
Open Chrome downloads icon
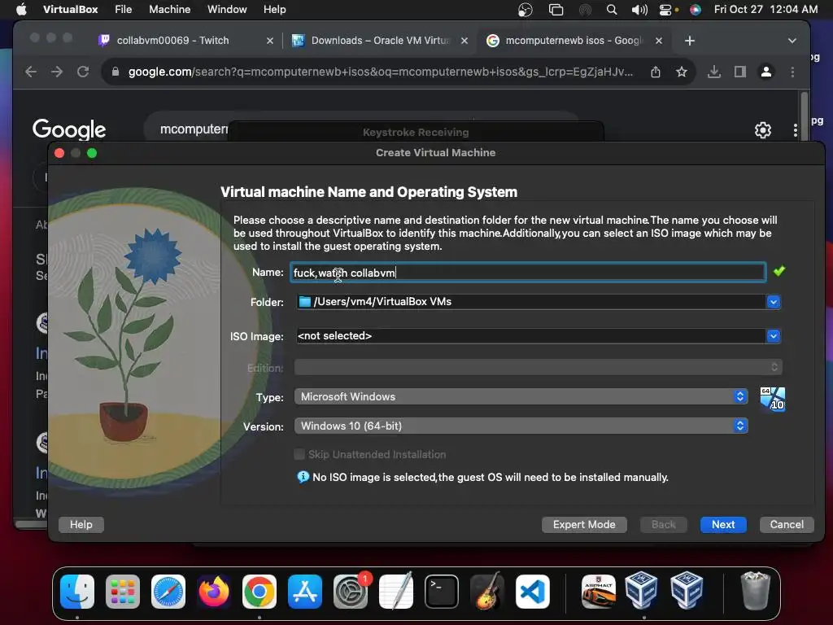(714, 72)
